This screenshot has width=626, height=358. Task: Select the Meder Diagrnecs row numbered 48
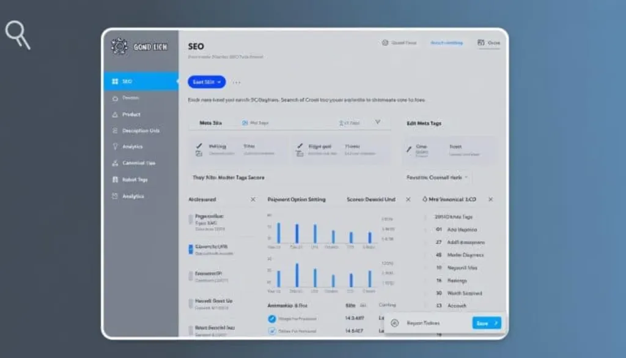click(x=461, y=255)
